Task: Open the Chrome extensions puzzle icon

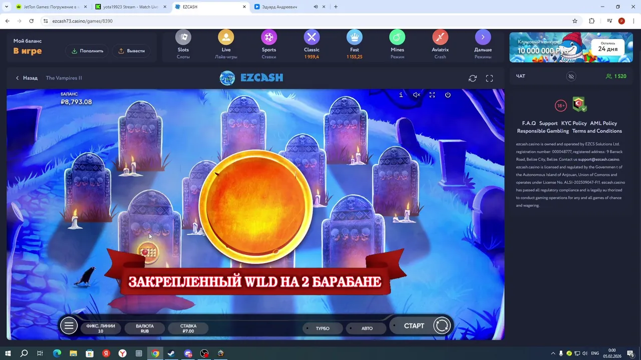Action: (x=591, y=21)
